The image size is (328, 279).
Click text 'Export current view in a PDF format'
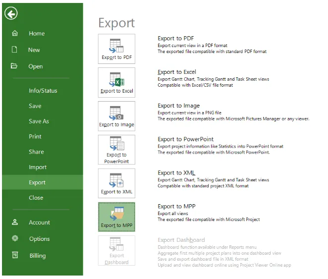pyautogui.click(x=192, y=46)
